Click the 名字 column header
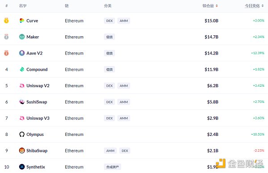Viewport: 268px width, 173px height. pos(23,6)
